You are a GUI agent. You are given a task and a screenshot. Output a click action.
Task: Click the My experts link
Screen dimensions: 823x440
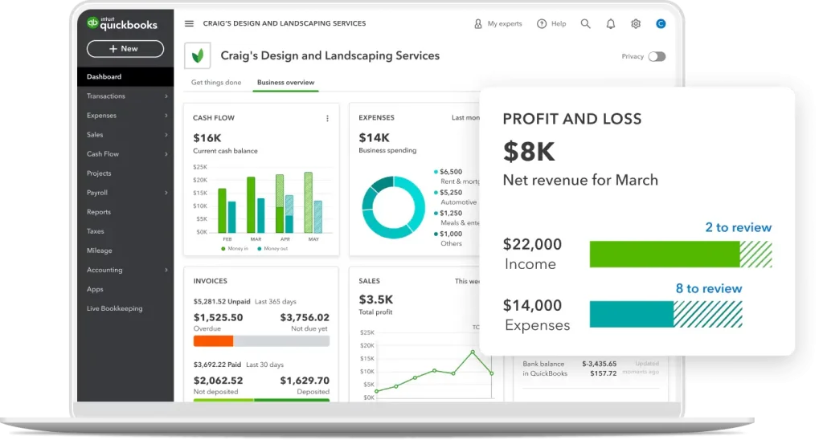(x=505, y=23)
